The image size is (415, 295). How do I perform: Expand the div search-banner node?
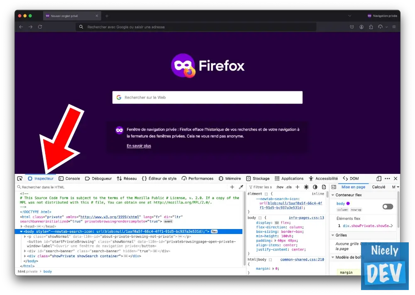pyautogui.click(x=25, y=251)
